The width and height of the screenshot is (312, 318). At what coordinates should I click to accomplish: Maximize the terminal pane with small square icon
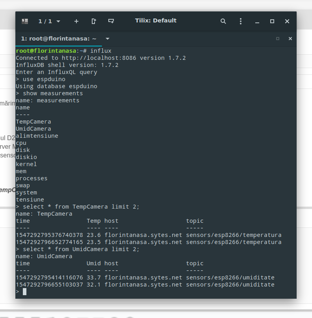tap(278, 39)
